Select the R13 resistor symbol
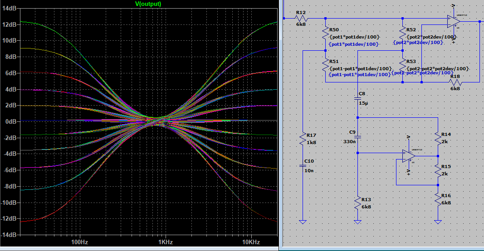The image size is (484, 251). [357, 203]
